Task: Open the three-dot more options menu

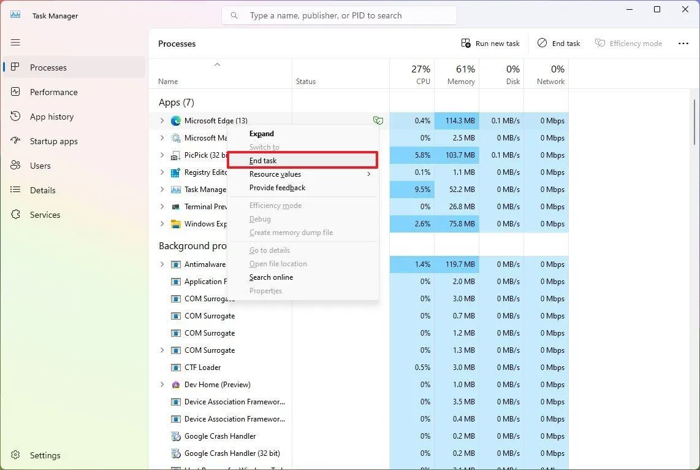Action: point(683,44)
